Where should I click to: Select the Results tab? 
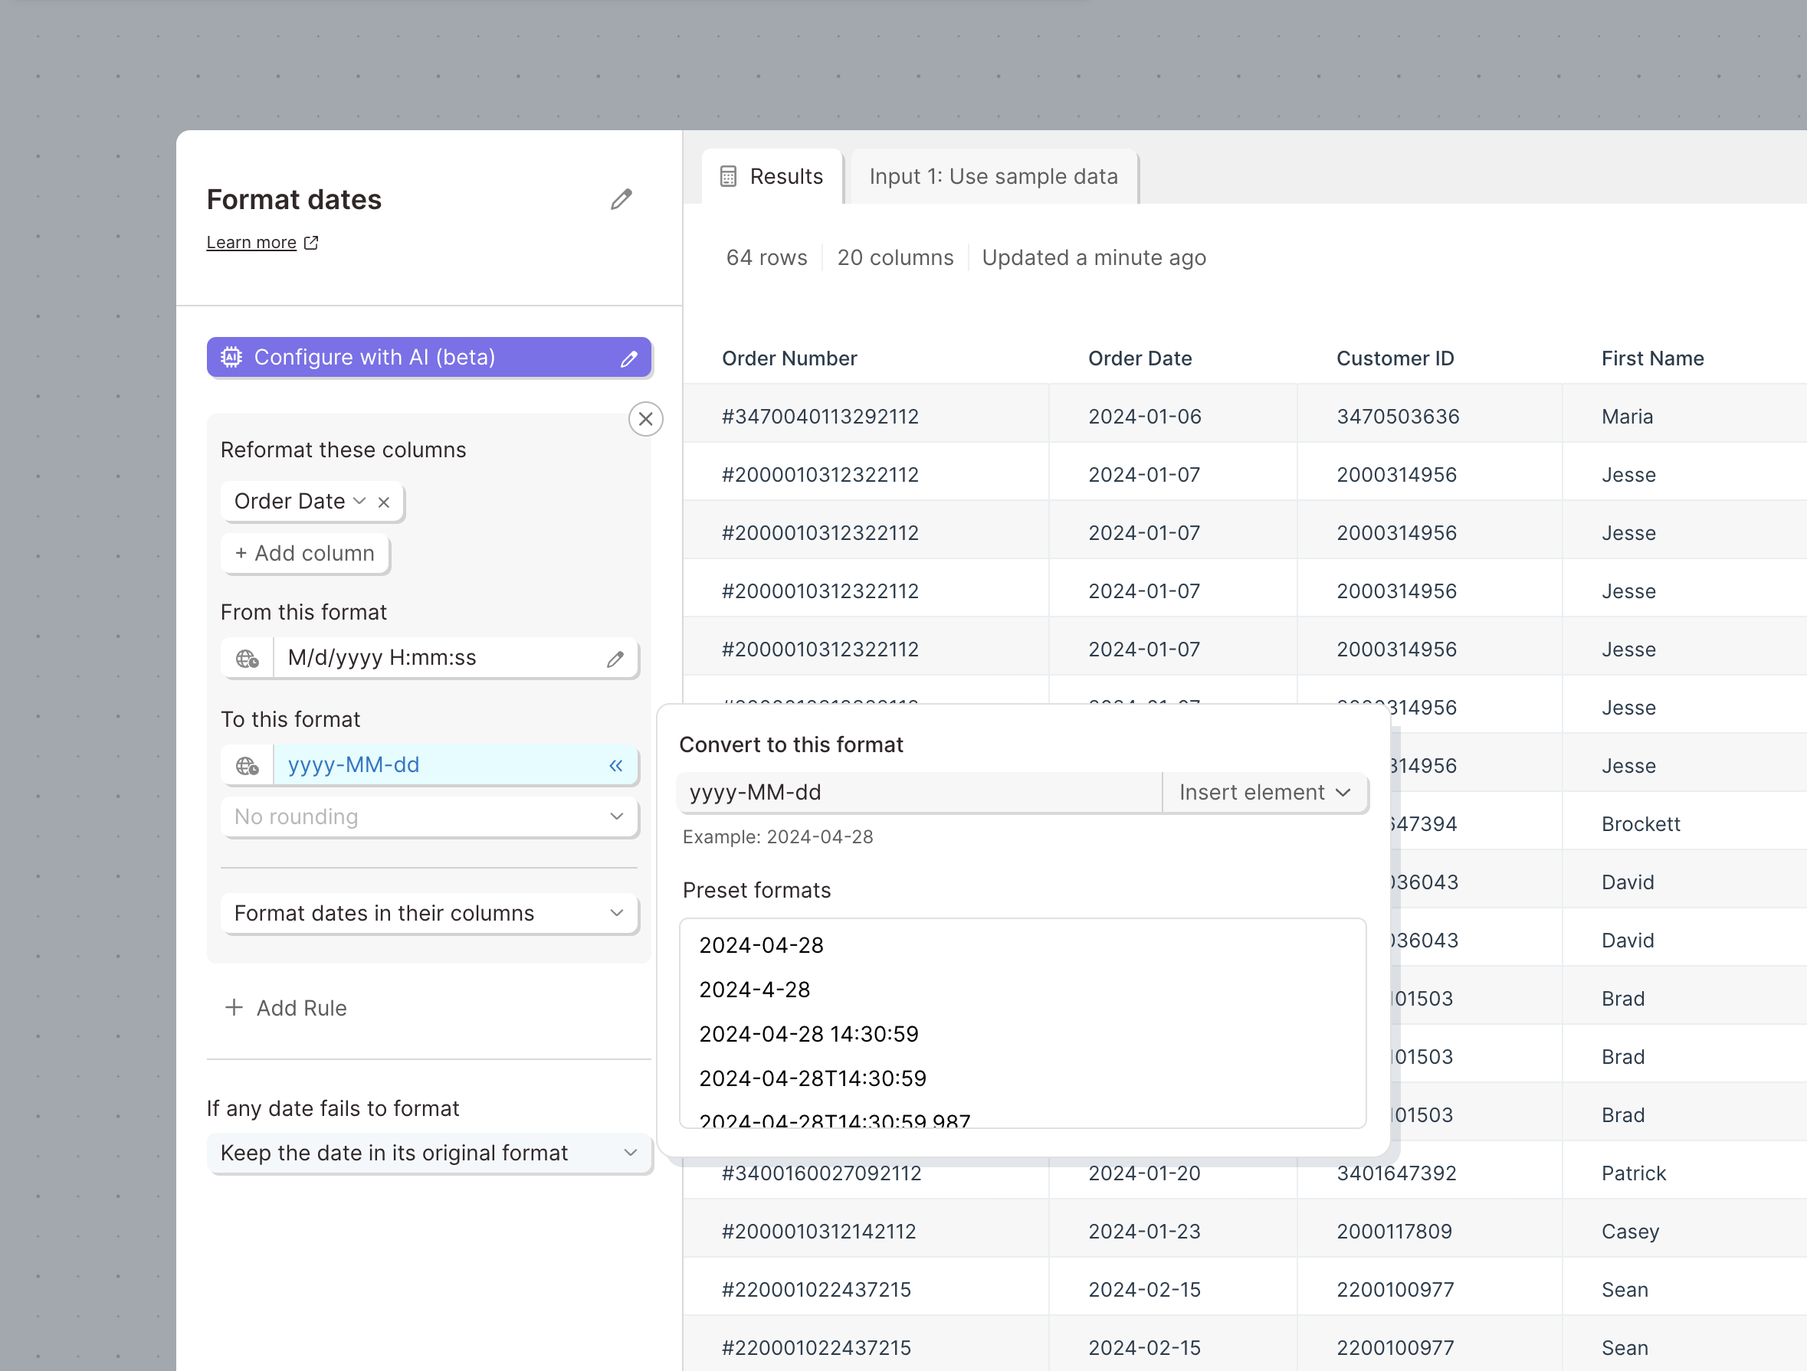pos(772,176)
